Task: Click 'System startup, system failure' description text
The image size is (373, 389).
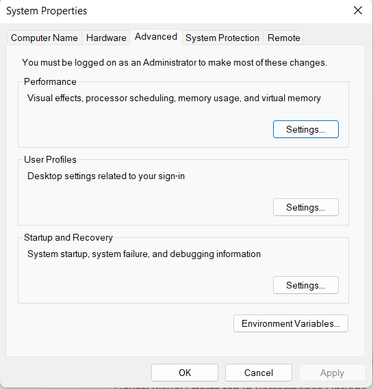Action: click(144, 254)
